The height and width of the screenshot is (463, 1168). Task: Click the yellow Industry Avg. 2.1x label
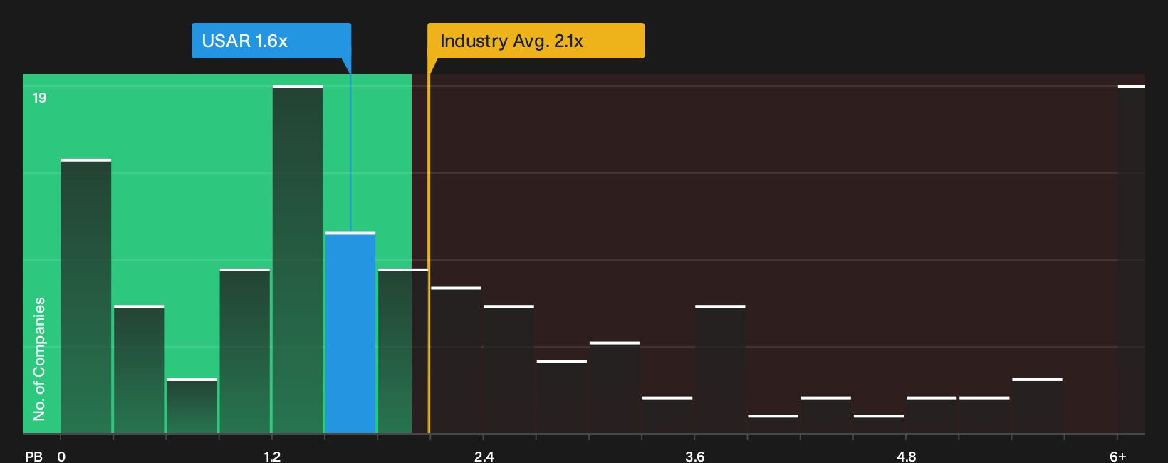pos(536,41)
